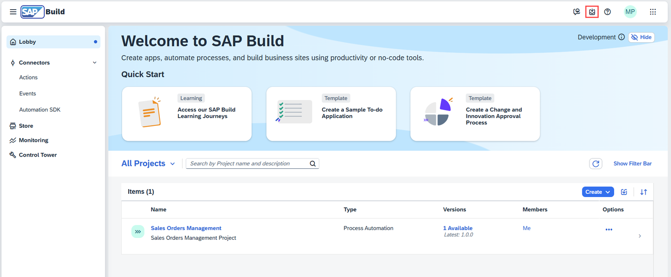Select Lobby in the side navigation
The width and height of the screenshot is (671, 277).
[x=54, y=42]
